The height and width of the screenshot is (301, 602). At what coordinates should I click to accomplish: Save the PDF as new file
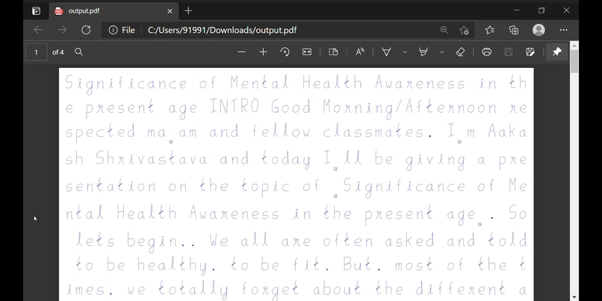point(530,52)
